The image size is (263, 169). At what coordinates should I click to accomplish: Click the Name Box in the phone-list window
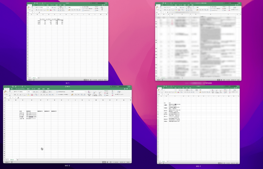(6, 98)
